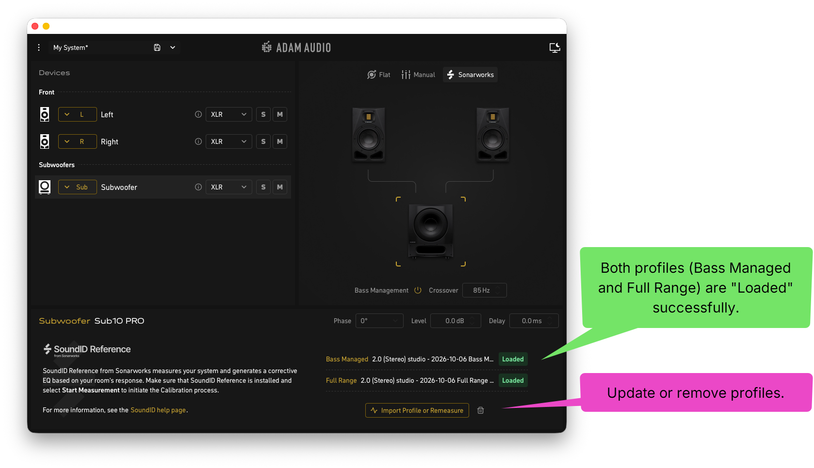Open the R channel assignment dropdown
The width and height of the screenshot is (814, 468).
(78, 141)
